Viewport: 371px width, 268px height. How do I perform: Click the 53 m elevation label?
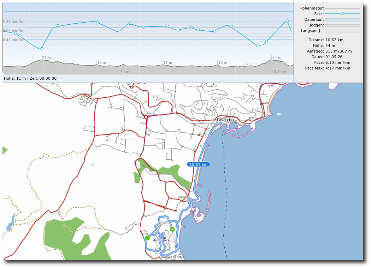pyautogui.click(x=46, y=58)
